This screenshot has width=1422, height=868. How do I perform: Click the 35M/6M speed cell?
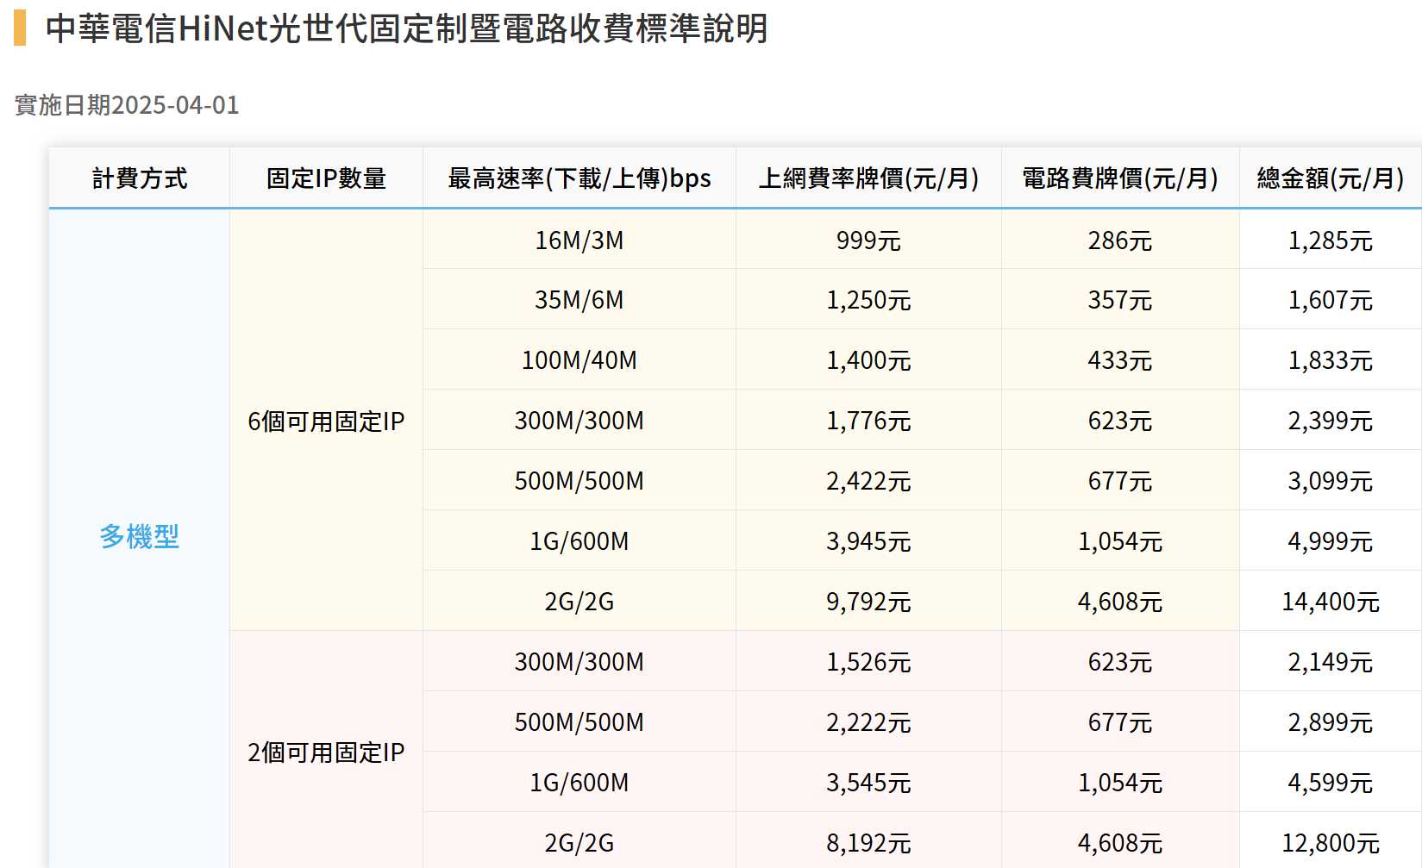[x=579, y=300]
